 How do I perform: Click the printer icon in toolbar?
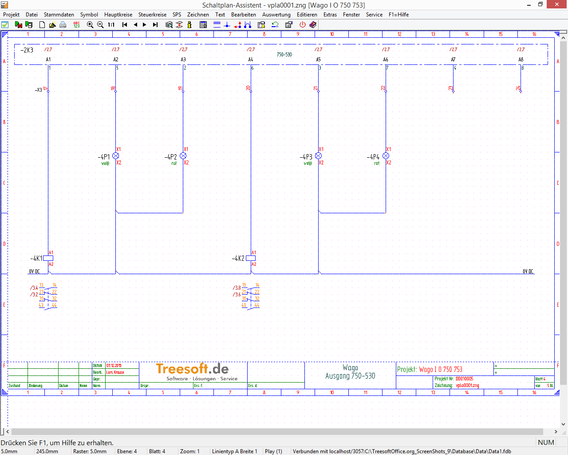point(63,25)
